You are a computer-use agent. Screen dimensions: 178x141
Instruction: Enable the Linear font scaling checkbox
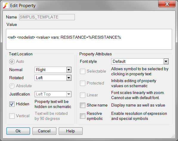click(x=83, y=95)
